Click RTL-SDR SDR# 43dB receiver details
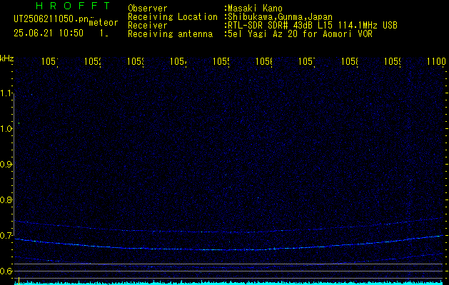 click(313, 26)
